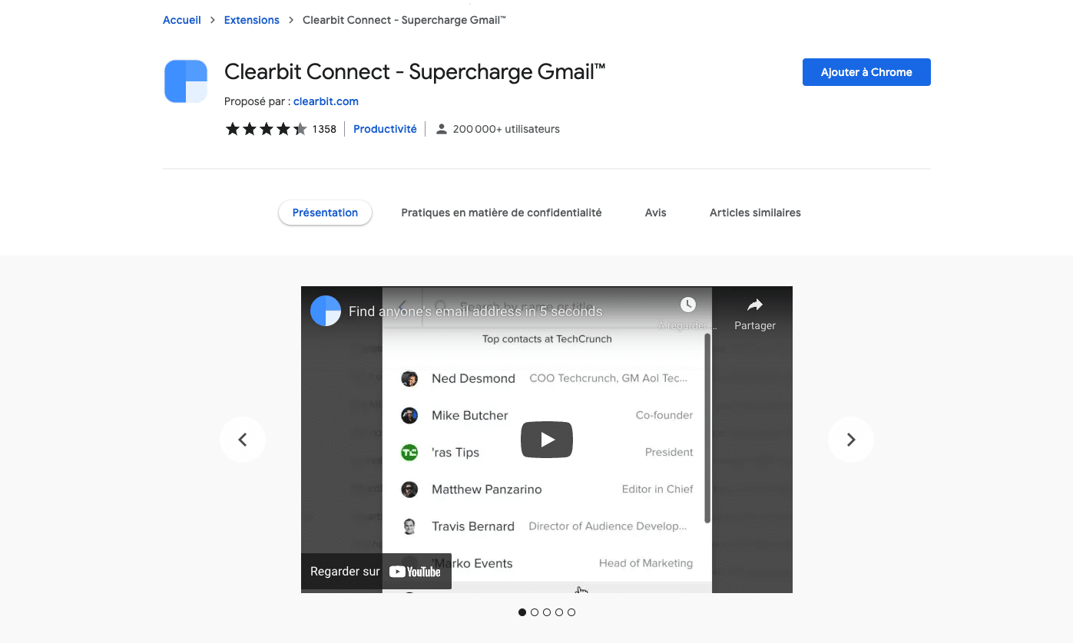This screenshot has height=643, width=1073.
Task: Click the Ajouter à Chrome button
Action: pyautogui.click(x=866, y=72)
